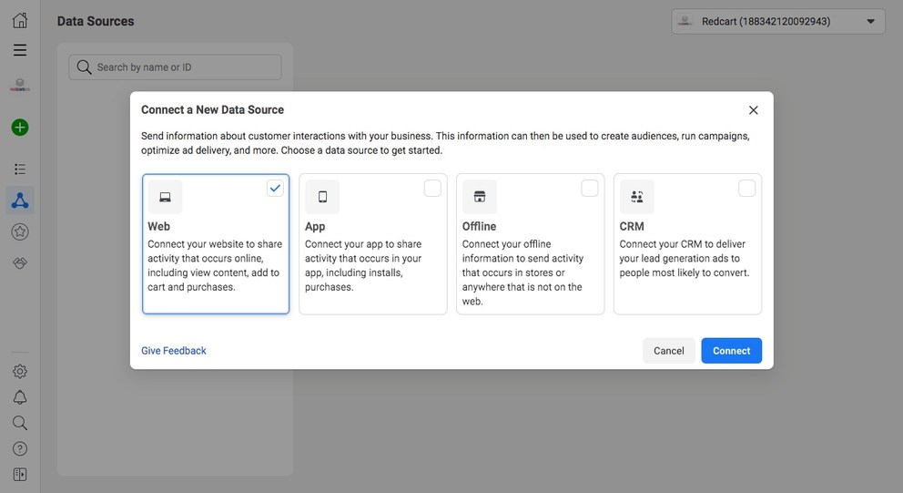Image resolution: width=903 pixels, height=493 pixels.
Task: Click the Search by name or ID field
Action: coord(175,67)
